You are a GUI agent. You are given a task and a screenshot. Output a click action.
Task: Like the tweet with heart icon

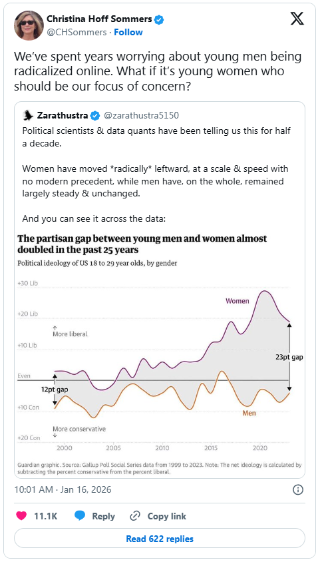click(22, 516)
